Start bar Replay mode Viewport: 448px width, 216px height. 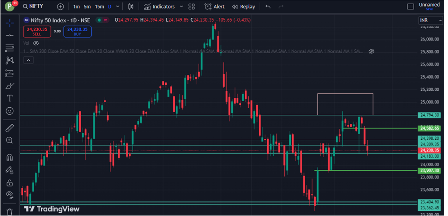point(244,7)
